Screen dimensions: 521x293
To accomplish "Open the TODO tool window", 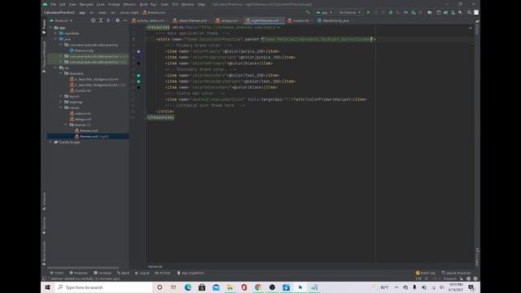I will (x=57, y=273).
